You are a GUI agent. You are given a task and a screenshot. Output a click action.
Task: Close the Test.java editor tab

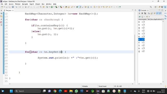click(x=13, y=10)
